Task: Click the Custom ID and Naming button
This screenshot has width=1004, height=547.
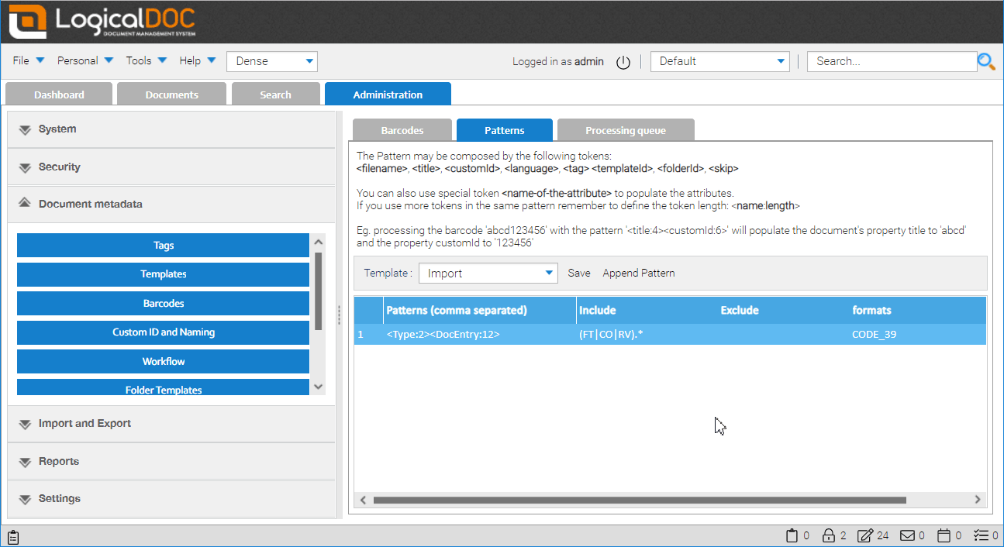Action: click(x=163, y=332)
